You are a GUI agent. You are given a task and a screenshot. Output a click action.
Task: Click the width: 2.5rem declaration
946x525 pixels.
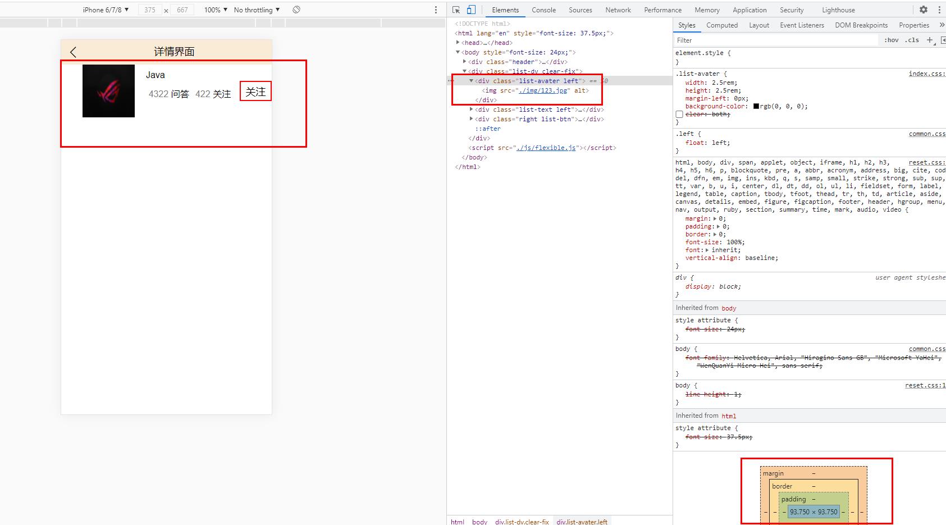coord(711,83)
